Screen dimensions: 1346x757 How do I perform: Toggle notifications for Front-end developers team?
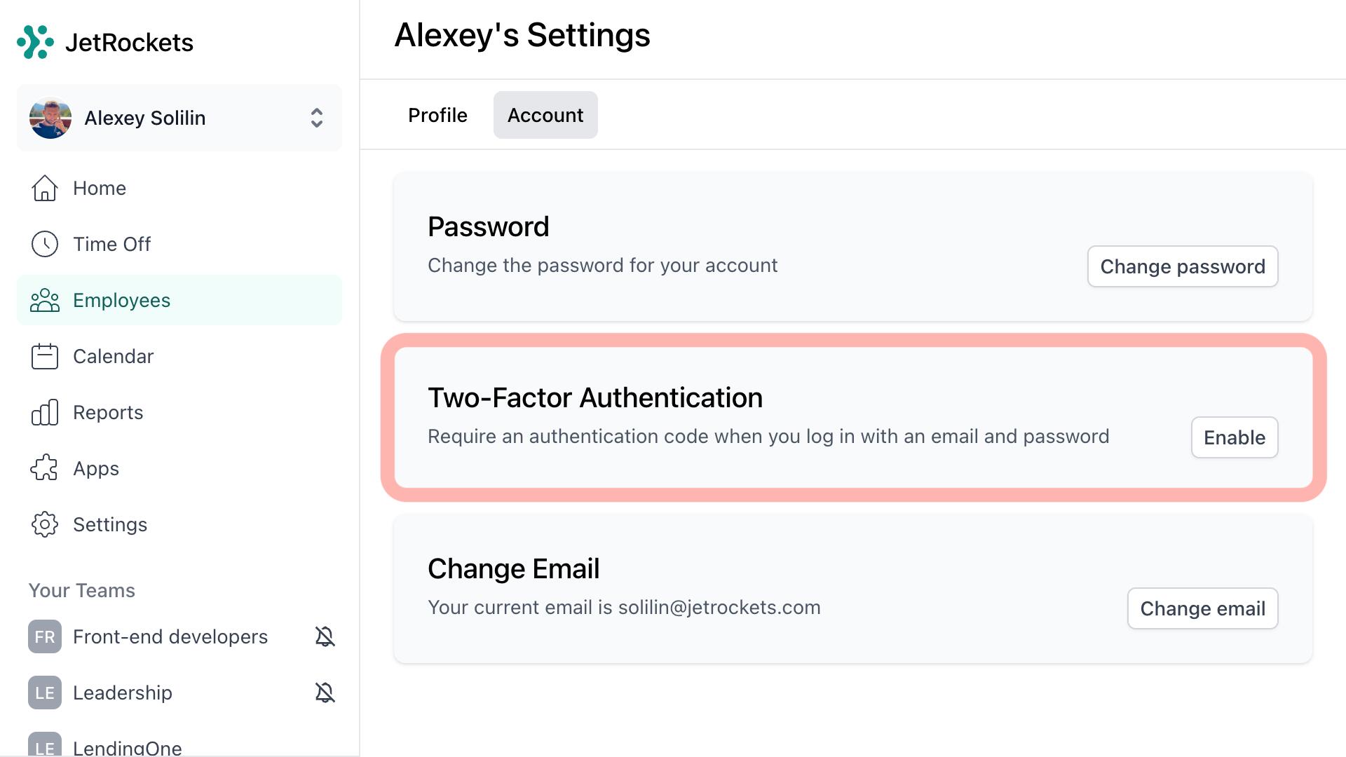(325, 636)
